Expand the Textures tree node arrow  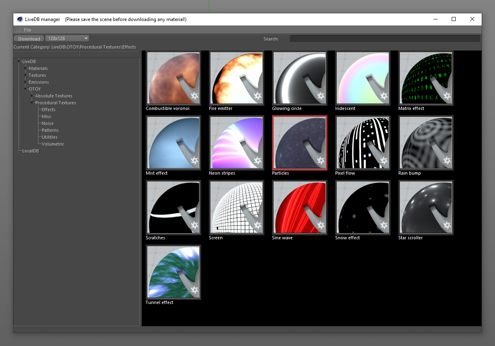[x=26, y=75]
